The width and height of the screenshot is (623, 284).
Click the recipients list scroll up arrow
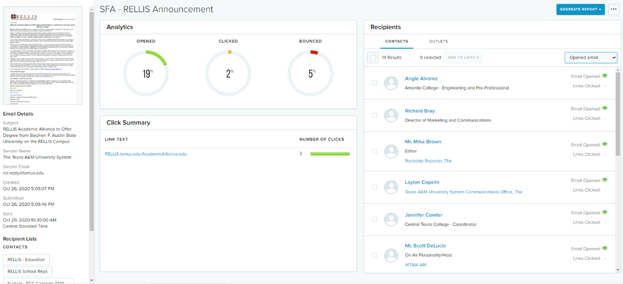pyautogui.click(x=618, y=69)
